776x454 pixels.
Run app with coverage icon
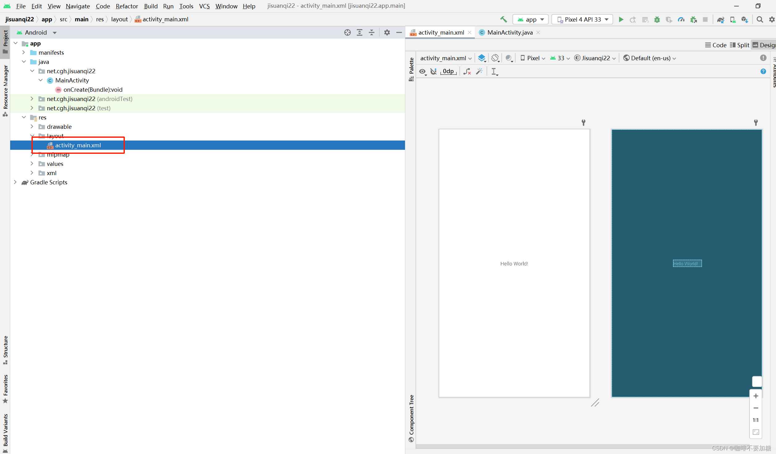(669, 19)
